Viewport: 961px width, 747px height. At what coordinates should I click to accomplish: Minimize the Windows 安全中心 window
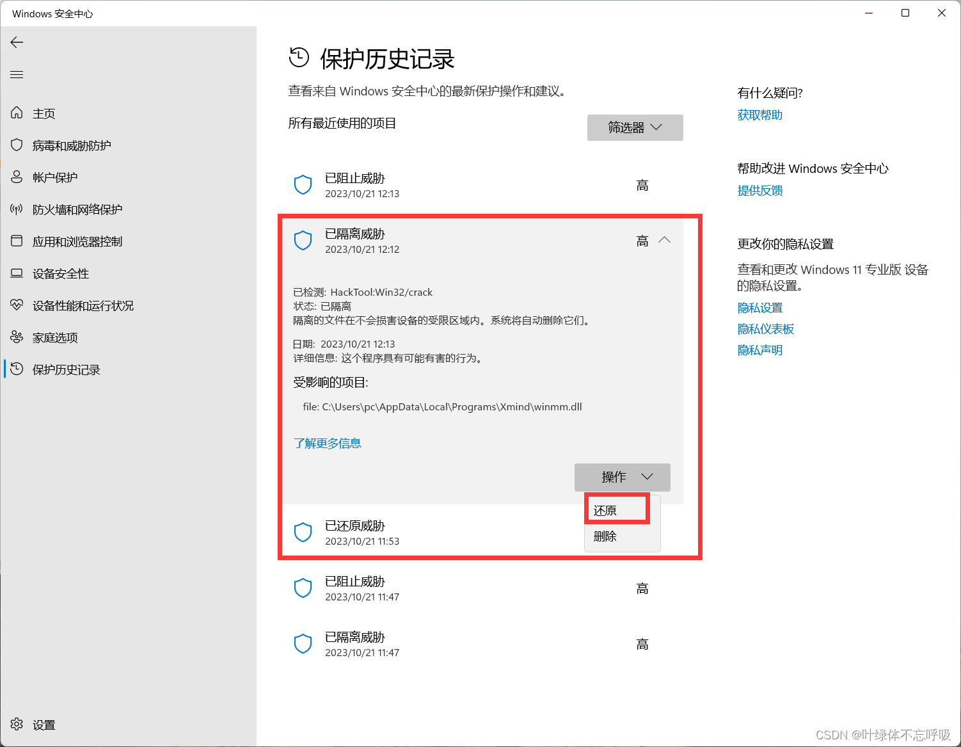[869, 13]
